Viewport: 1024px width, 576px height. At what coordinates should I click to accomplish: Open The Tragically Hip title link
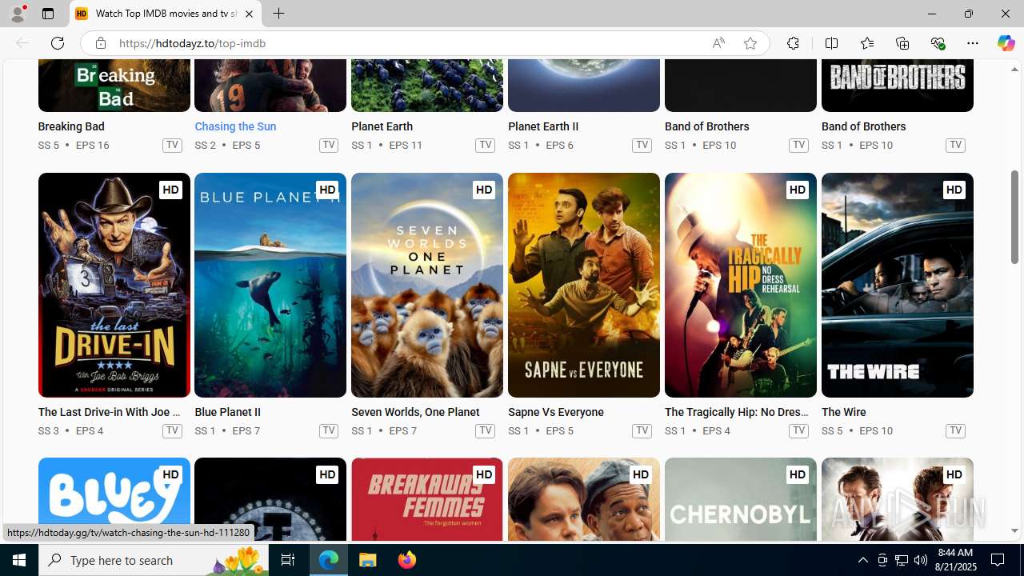coord(737,412)
